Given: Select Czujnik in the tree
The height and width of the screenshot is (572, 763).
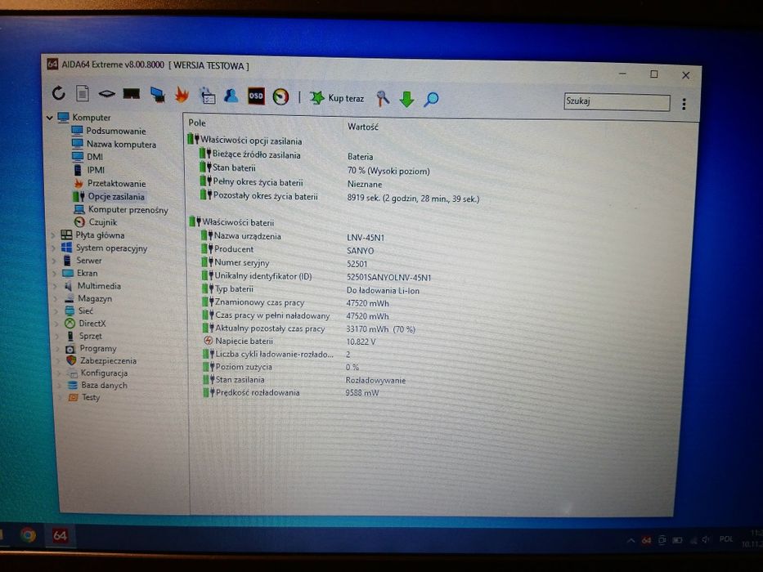Looking at the screenshot, I should pos(103,222).
